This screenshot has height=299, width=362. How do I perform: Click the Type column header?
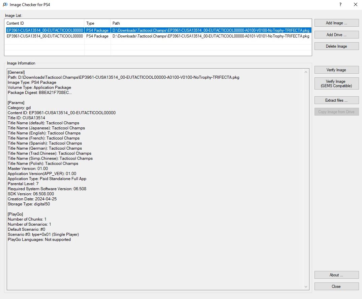click(97, 23)
